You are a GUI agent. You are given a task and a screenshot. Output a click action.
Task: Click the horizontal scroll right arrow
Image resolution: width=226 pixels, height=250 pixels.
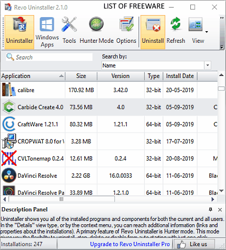point(213,199)
